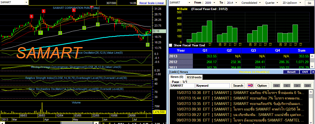Select the 2012 year header row

click(181, 62)
